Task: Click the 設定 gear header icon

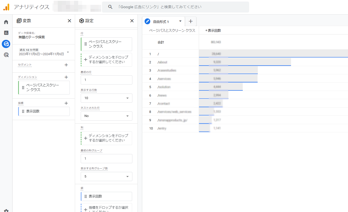Action: coord(82,21)
